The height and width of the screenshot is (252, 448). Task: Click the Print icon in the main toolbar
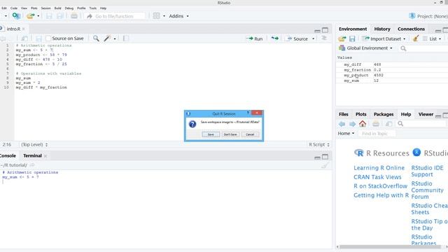tap(74, 16)
